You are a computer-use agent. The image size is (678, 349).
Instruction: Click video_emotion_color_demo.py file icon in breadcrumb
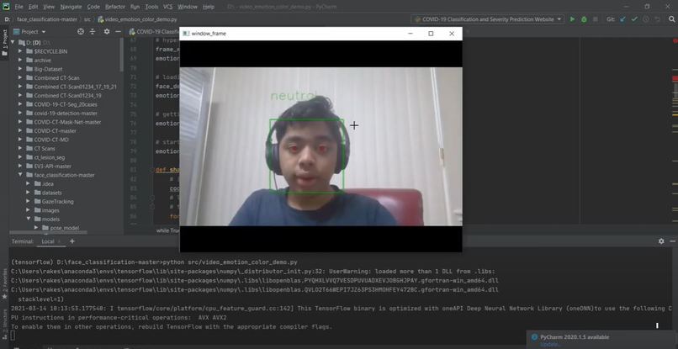101,19
